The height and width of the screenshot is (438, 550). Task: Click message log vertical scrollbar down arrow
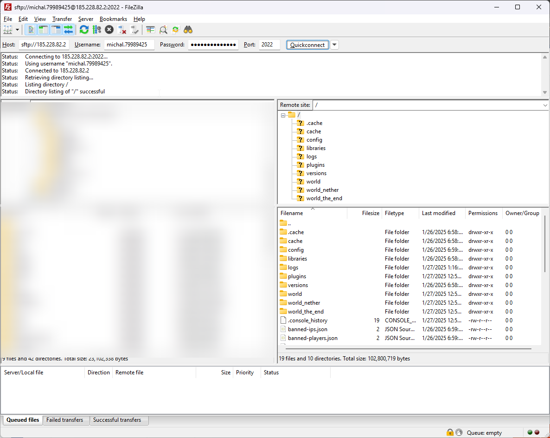coord(545,92)
